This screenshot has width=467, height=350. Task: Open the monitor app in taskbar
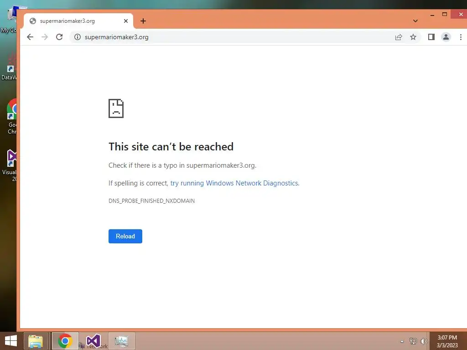click(x=121, y=341)
